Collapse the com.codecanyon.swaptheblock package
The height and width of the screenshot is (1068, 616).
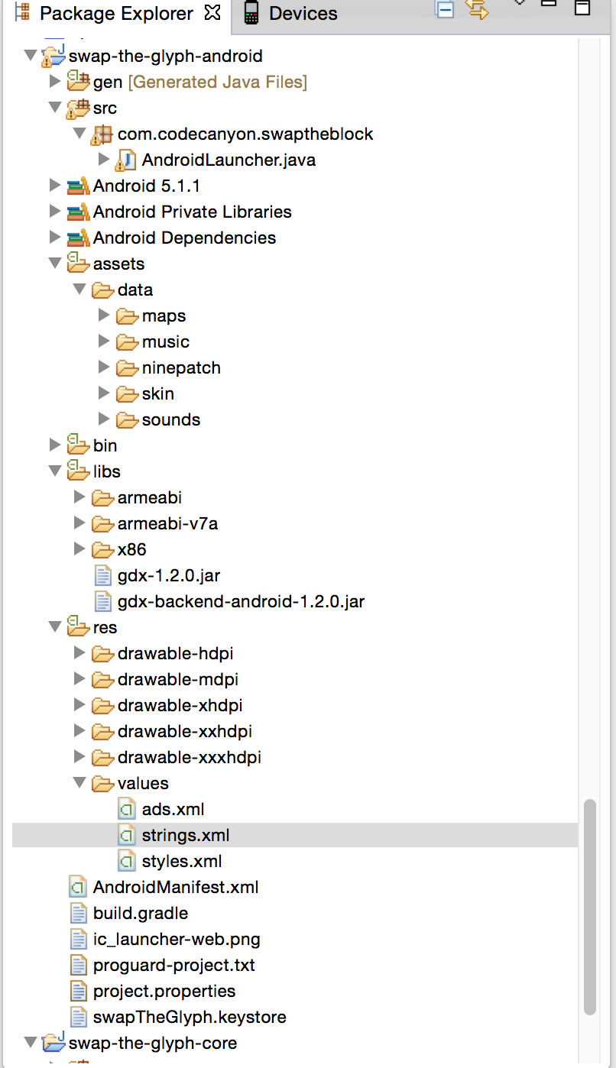[x=79, y=134]
